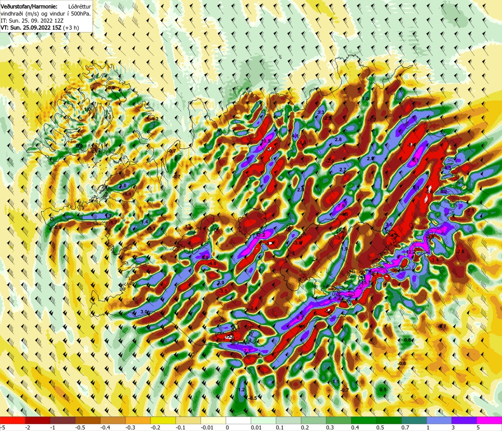
Task: Pick the light green swatch between 0.1 and 0.2
Action: 289,420
